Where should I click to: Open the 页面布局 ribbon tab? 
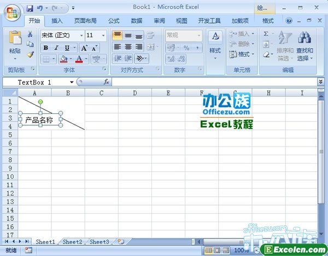85,21
